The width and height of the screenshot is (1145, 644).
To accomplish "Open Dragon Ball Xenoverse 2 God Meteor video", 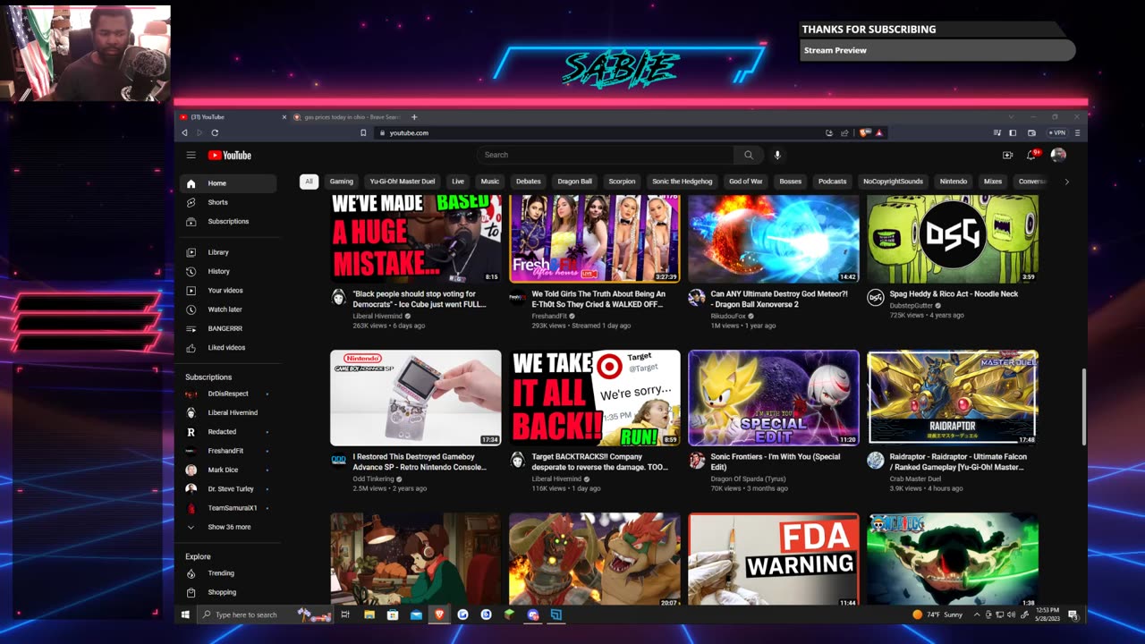I will [x=774, y=239].
